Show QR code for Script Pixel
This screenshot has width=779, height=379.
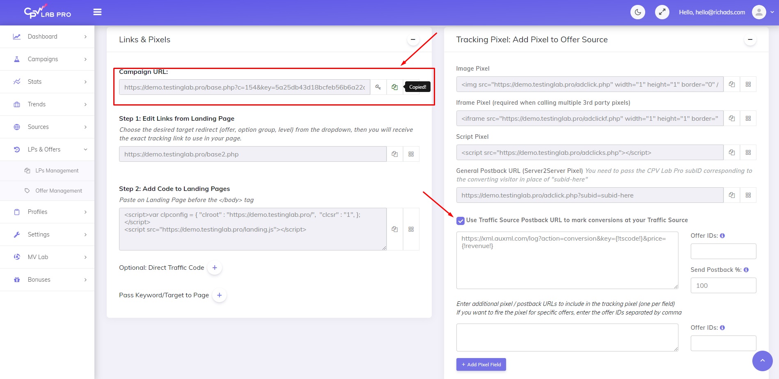748,152
